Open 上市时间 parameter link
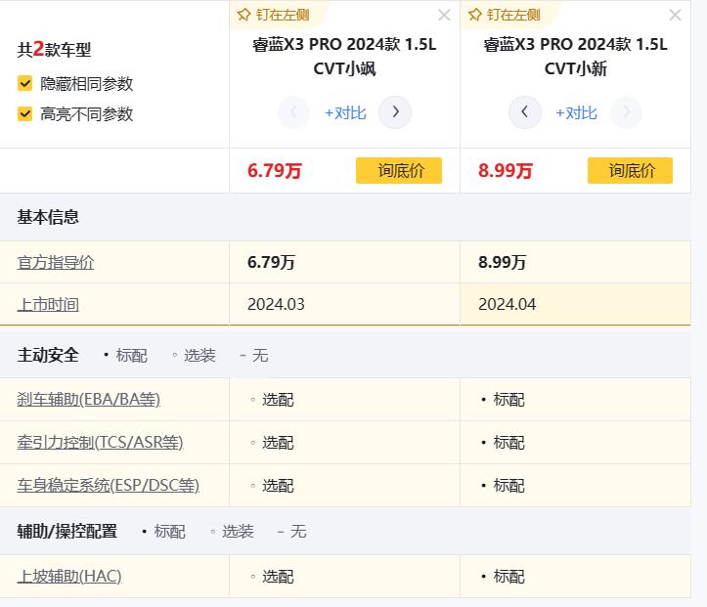 [48, 305]
